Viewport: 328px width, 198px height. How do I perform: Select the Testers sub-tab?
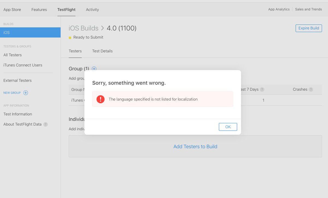pyautogui.click(x=75, y=51)
